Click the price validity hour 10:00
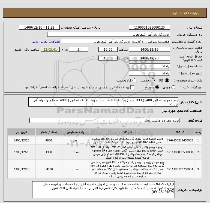 tap(108, 58)
